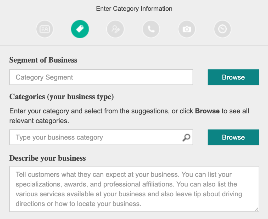The height and width of the screenshot is (219, 268).
Task: Go to the clock hours step icon
Action: [x=222, y=29]
